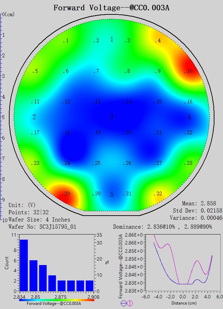Viewport: 223px width, 309px height.
Task: Select measurement point 29 on wafer map
Action: [x=66, y=194]
